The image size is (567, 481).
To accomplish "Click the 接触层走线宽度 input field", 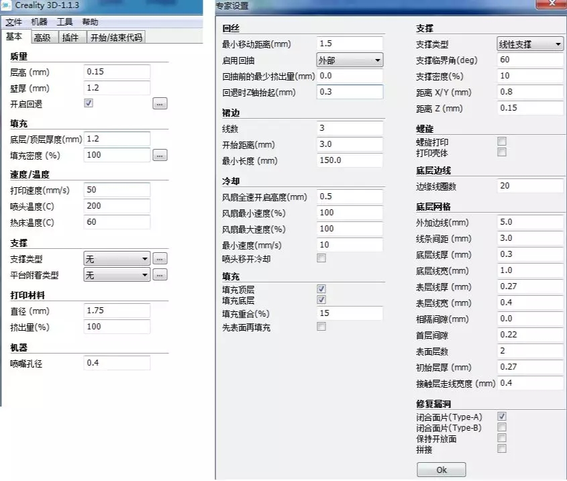I will click(530, 383).
